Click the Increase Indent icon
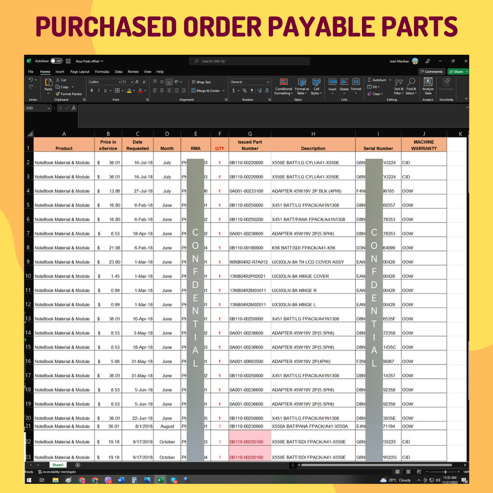 184,90
